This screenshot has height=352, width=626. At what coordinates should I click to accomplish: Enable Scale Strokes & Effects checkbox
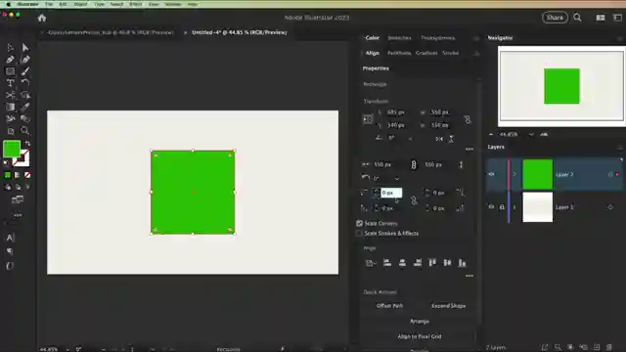[x=359, y=233]
